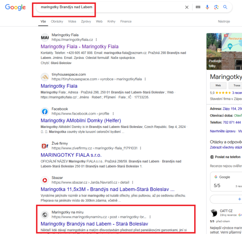Open Maringotka 11,5x3M Sbazar listing
Viewport: 242px width, 234px height.
[107, 189]
